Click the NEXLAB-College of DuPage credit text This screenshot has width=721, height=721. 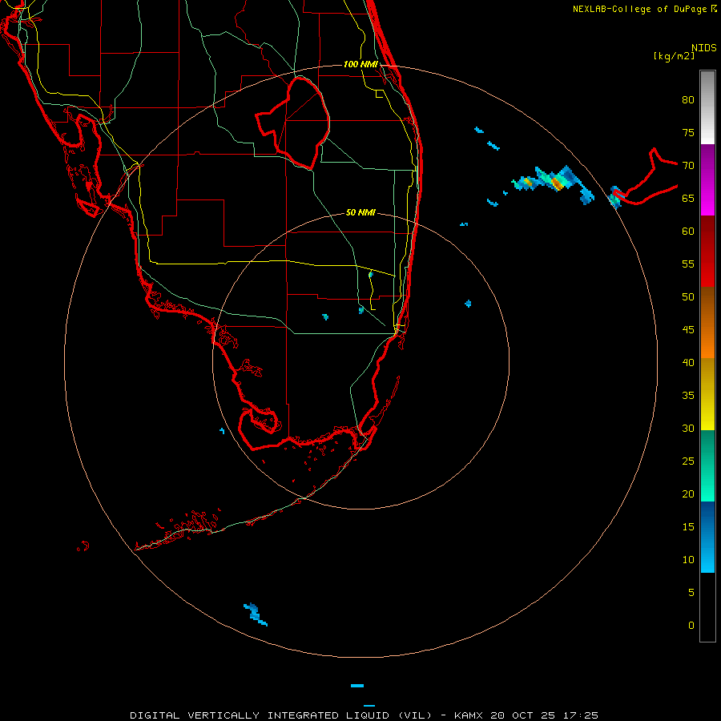point(644,9)
